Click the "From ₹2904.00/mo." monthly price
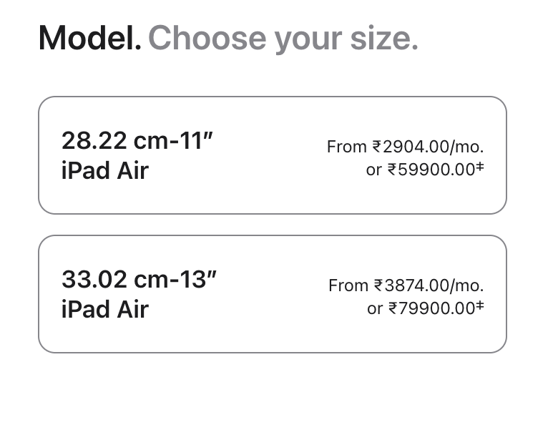Image resolution: width=558 pixels, height=435 pixels. pyautogui.click(x=405, y=147)
